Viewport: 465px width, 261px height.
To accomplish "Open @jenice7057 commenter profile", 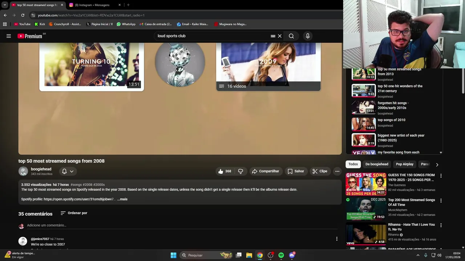I will click(x=40, y=239).
